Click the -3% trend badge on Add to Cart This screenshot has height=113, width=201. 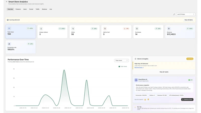click(x=126, y=29)
